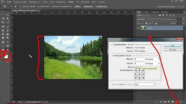Open the Фильтр menu
This screenshot has height=104, width=186.
pyautogui.click(x=71, y=2)
